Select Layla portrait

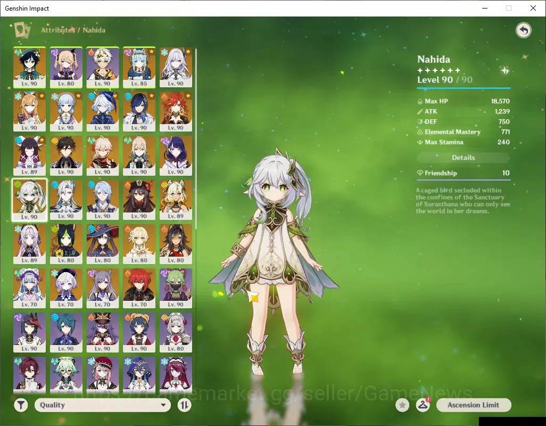(x=139, y=375)
